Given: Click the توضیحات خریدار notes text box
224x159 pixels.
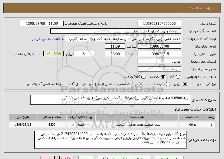Looking at the screenshot, I should 110,140.
